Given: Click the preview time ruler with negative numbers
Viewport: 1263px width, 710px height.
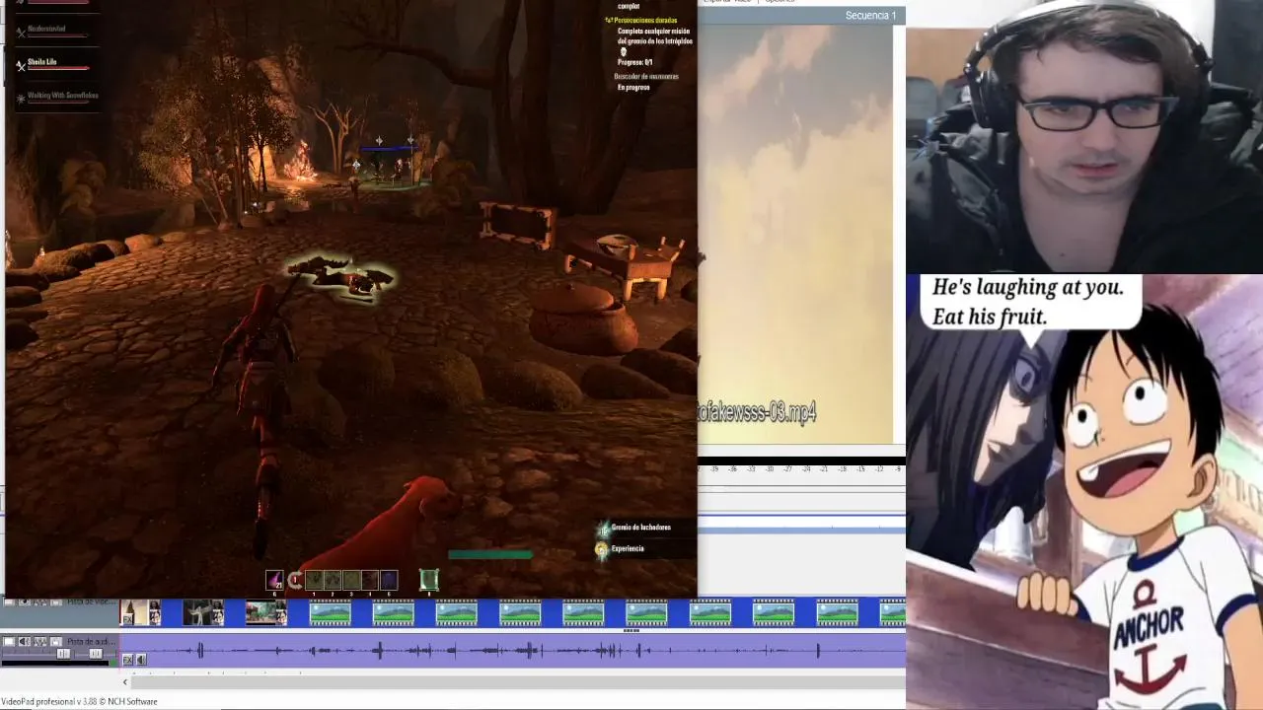Looking at the screenshot, I should click(x=801, y=468).
